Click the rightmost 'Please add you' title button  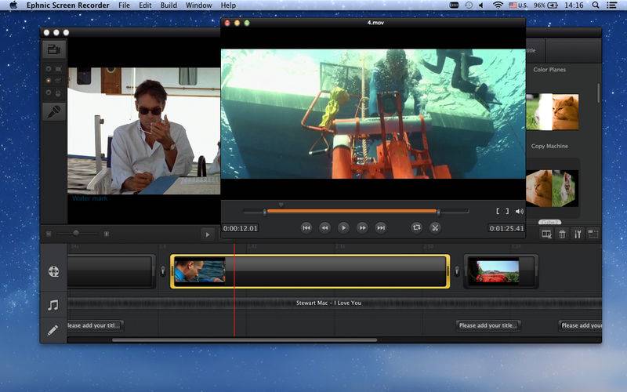coord(580,325)
